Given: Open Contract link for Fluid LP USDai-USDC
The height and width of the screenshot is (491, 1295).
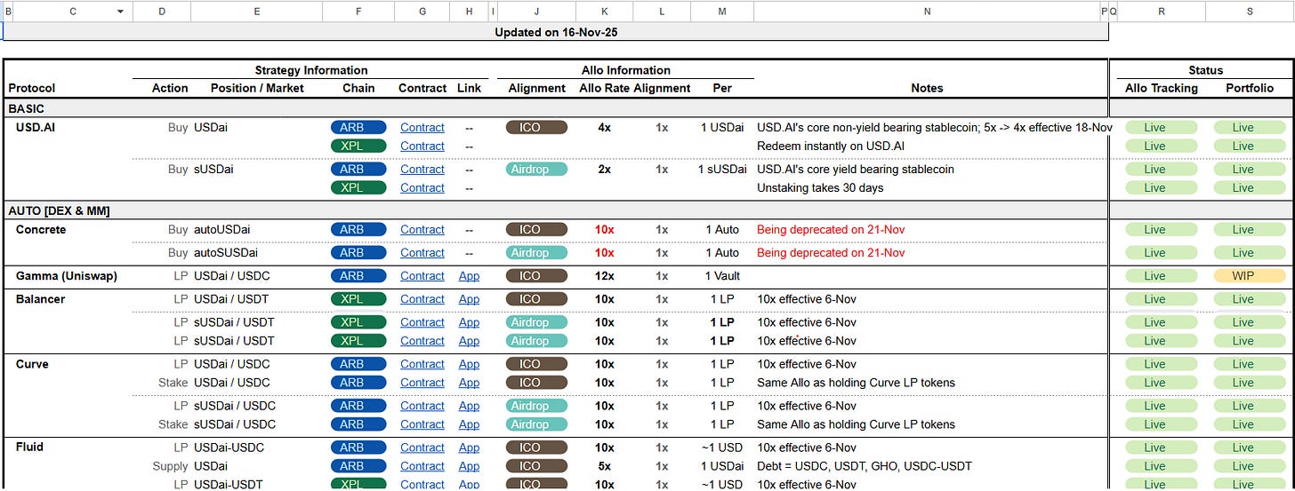Looking at the screenshot, I should click(x=422, y=447).
